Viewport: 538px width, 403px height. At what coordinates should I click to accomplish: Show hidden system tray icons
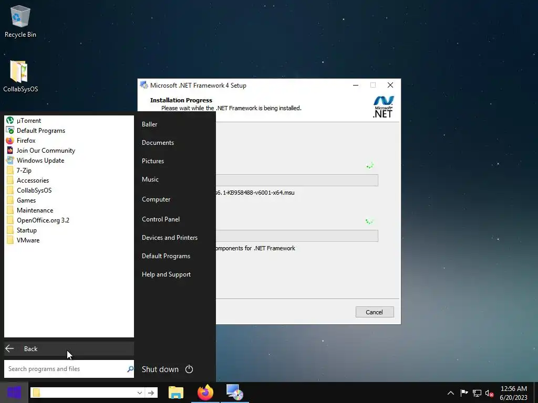click(450, 393)
